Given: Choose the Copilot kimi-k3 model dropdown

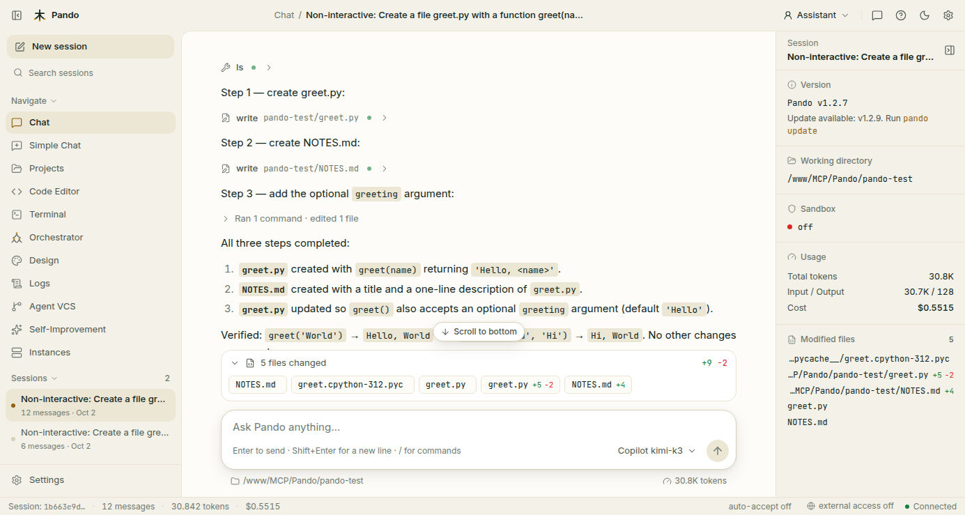Looking at the screenshot, I should click(x=656, y=451).
